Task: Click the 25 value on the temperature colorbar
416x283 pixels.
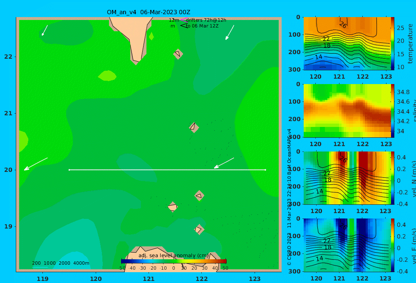Action: [400, 28]
